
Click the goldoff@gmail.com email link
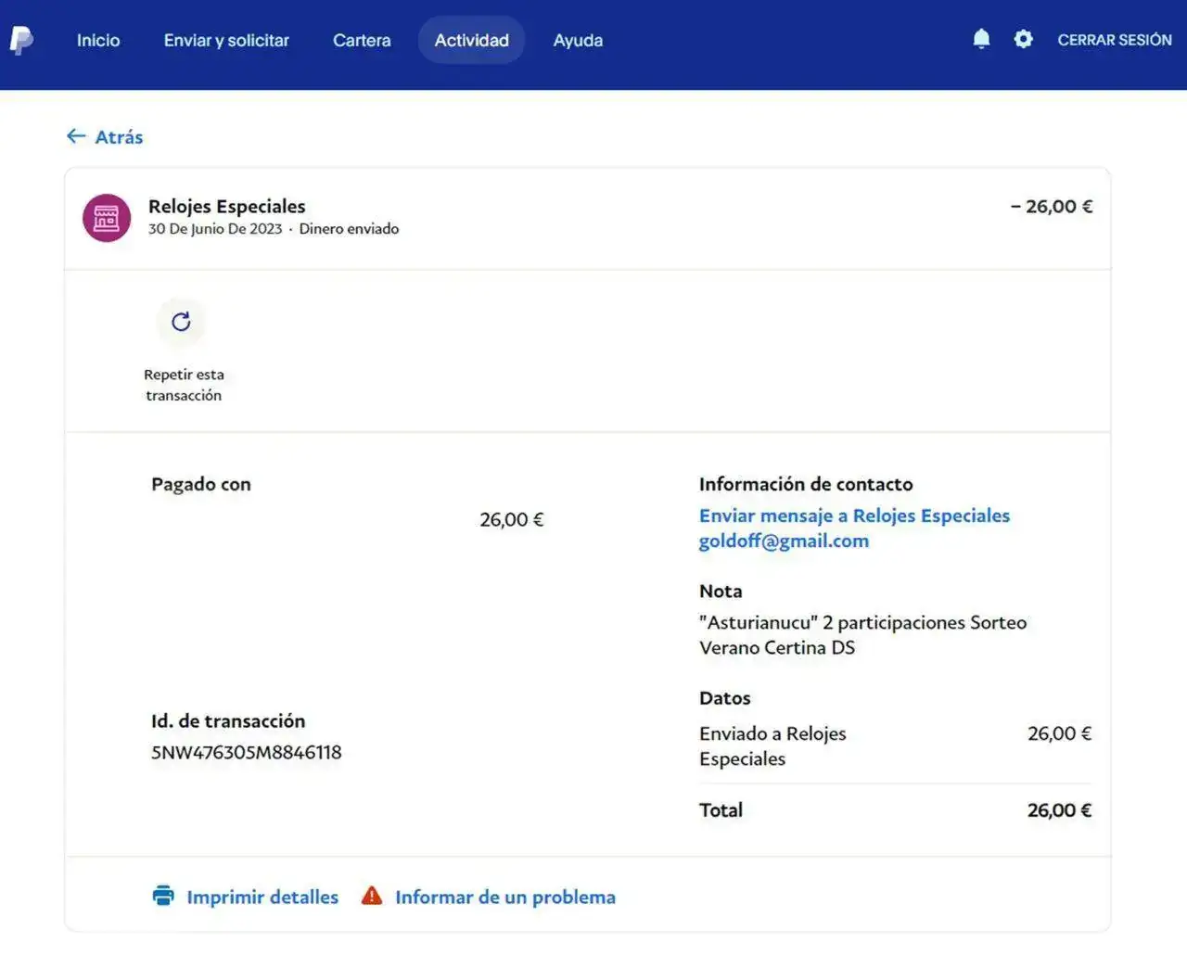click(784, 541)
